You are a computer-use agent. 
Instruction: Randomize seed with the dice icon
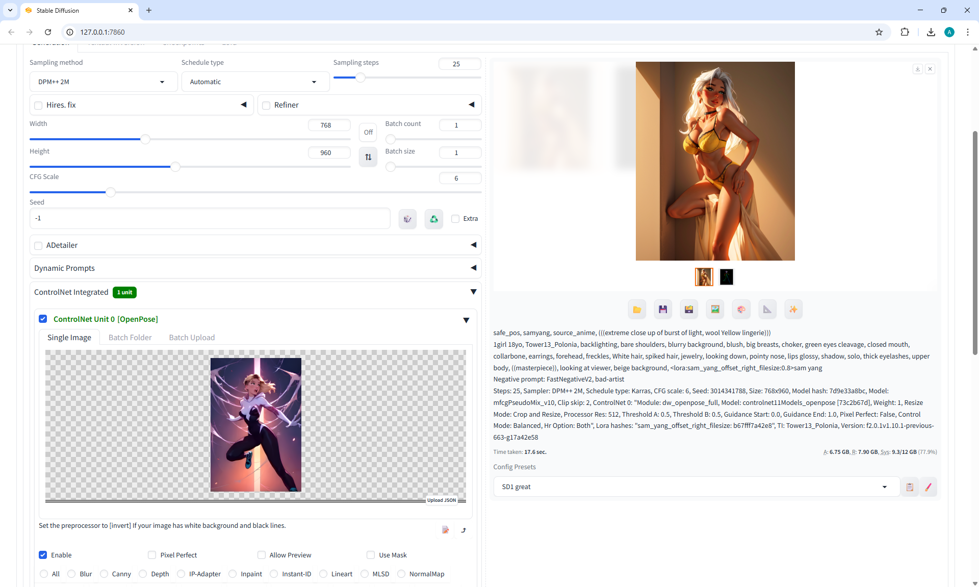click(407, 219)
